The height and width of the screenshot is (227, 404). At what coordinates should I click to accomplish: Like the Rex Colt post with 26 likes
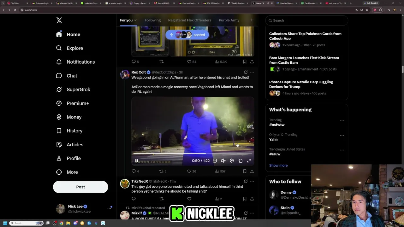click(192, 171)
